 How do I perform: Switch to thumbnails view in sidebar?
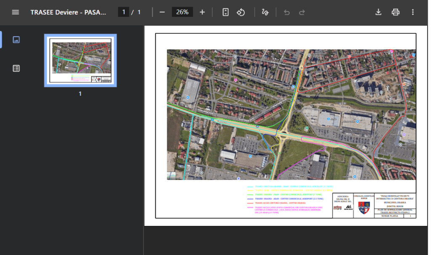16,40
